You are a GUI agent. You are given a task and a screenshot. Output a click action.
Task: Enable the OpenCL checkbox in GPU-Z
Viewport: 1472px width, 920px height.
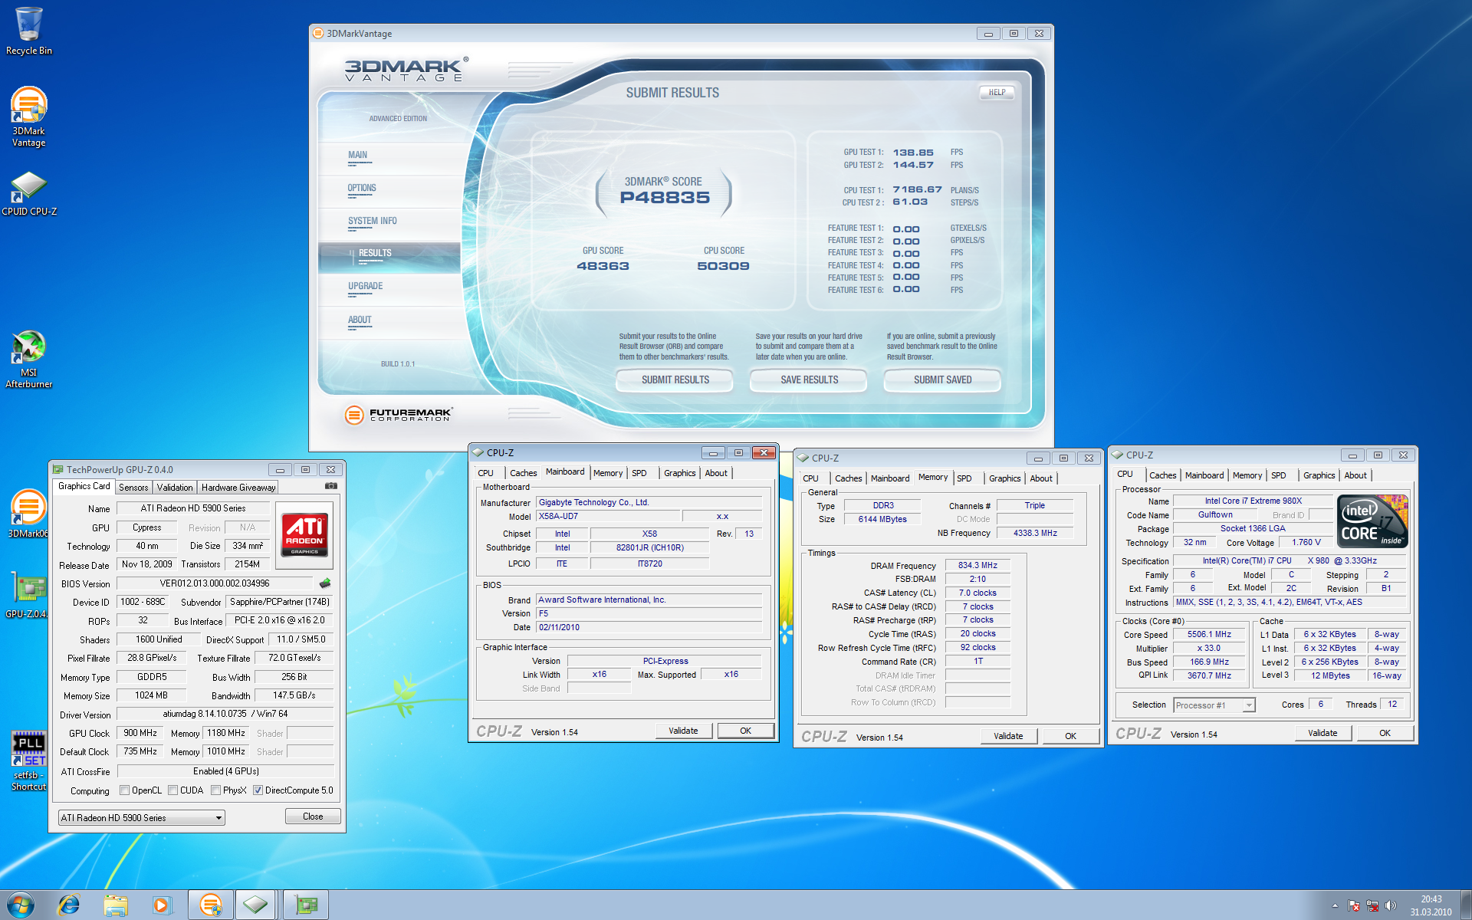click(124, 790)
